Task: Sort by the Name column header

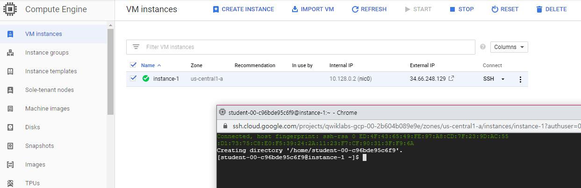Action: (151, 65)
